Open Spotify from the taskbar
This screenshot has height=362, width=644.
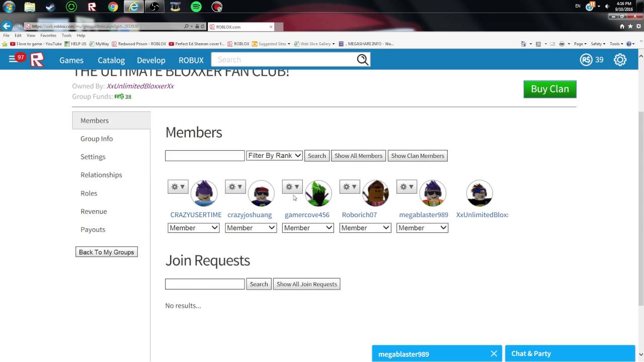tap(196, 7)
